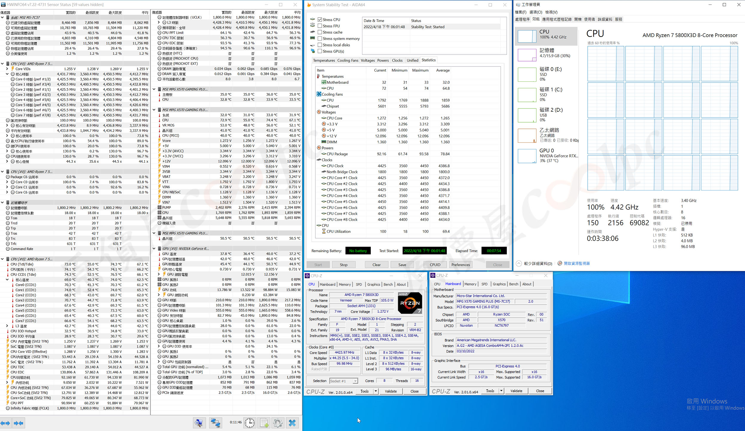Enable Stress cache checkbox
Screen dimensions: 745x431
pyautogui.click(x=320, y=32)
